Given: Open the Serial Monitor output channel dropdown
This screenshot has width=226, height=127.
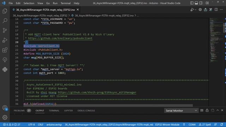Looking at the screenshot, I should click(181, 110).
